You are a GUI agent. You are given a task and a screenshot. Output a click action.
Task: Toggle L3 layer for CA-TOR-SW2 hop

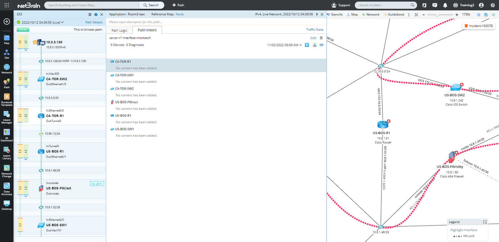[x=20, y=79]
